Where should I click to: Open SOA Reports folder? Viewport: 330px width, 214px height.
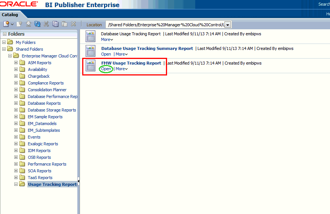(39, 171)
